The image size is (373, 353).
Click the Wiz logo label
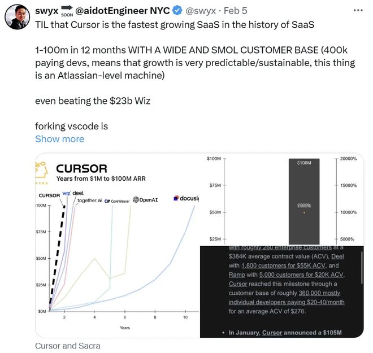[66, 194]
